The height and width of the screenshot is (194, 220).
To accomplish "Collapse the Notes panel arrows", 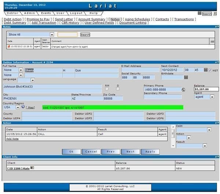I will click(x=217, y=27).
